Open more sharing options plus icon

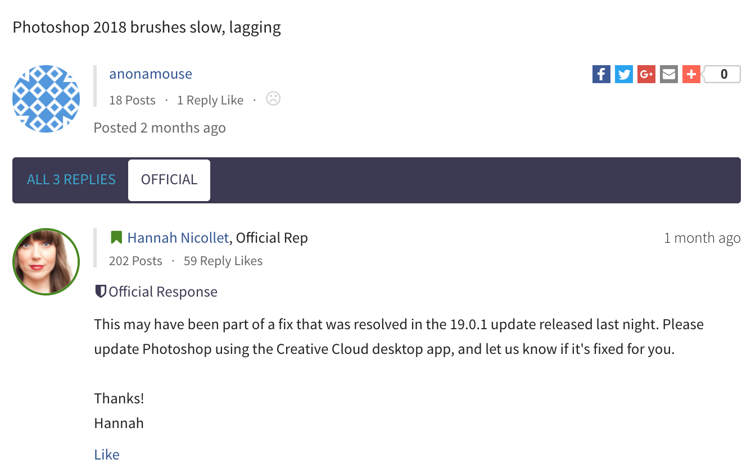coord(691,74)
